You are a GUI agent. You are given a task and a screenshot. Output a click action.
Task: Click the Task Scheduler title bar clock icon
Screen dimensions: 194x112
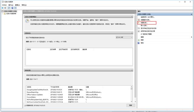pos(3,2)
